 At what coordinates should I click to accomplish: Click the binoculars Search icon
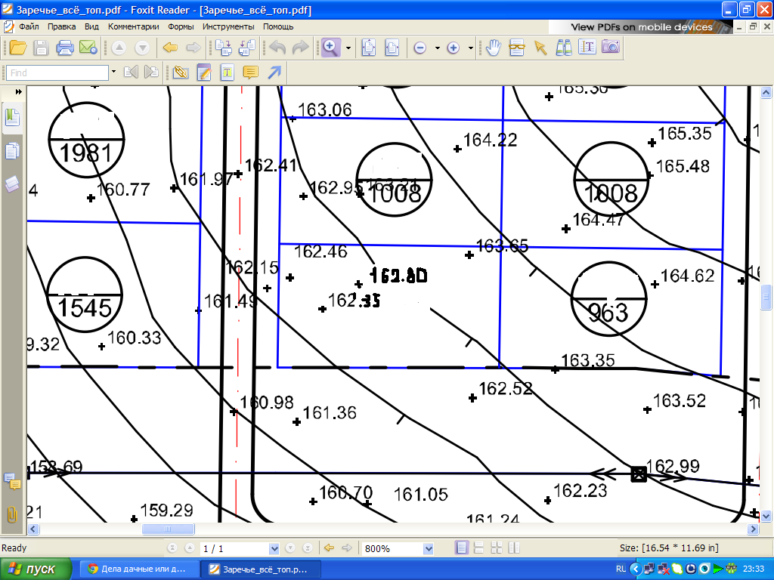pyautogui.click(x=563, y=48)
